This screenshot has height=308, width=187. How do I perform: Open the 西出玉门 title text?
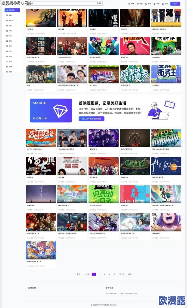pos(124,29)
